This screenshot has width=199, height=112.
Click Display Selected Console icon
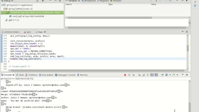(x=167, y=75)
